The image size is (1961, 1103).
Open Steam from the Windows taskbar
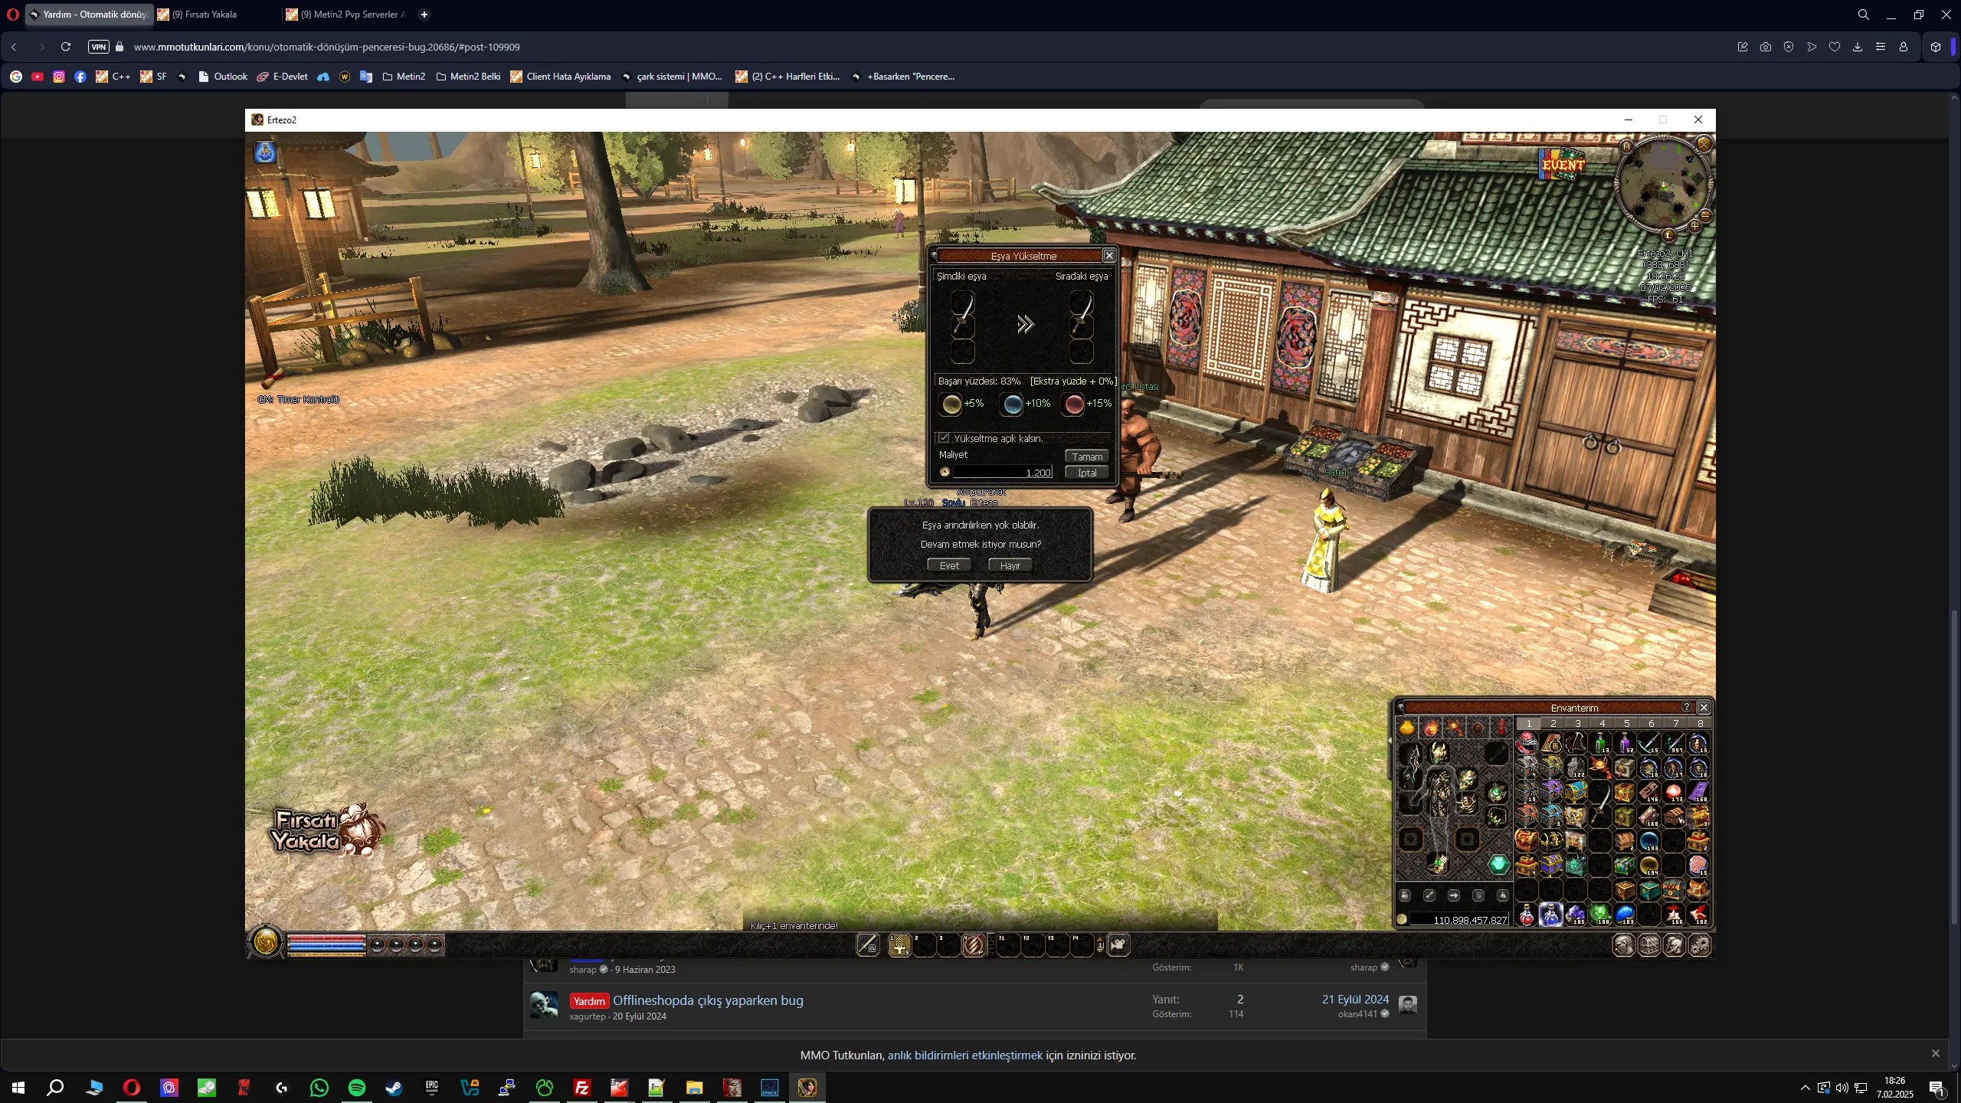[394, 1088]
